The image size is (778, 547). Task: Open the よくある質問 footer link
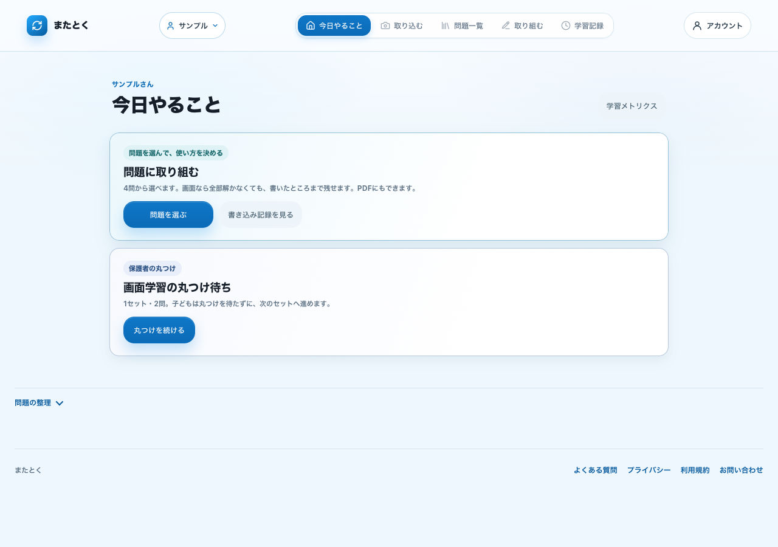click(x=595, y=470)
